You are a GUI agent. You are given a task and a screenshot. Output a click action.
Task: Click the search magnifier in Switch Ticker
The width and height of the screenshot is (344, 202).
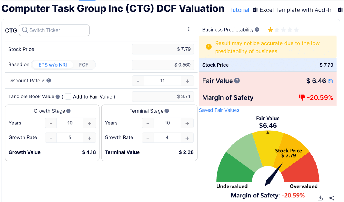25,30
